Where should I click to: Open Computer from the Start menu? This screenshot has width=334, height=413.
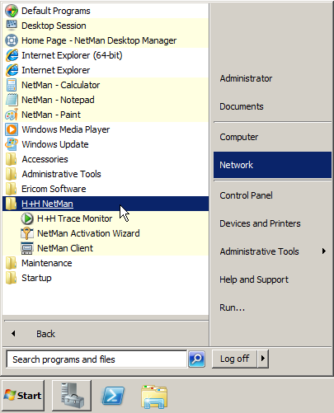coord(272,137)
